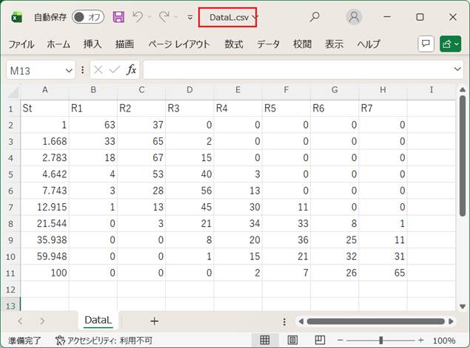Open the 挿入 ribbon tab
Screen dimensions: 470x348
(93, 44)
